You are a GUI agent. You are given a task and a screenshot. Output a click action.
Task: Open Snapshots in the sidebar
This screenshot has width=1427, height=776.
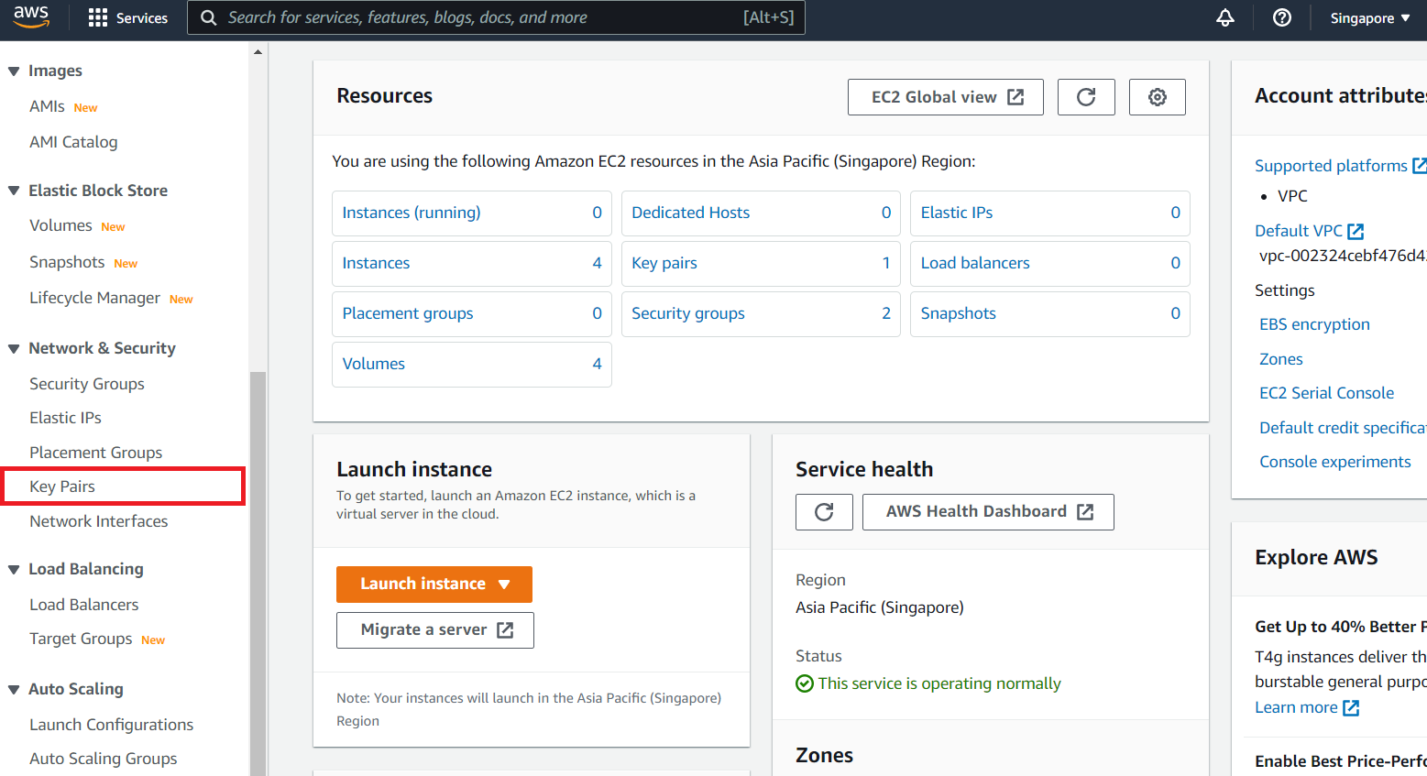click(67, 262)
